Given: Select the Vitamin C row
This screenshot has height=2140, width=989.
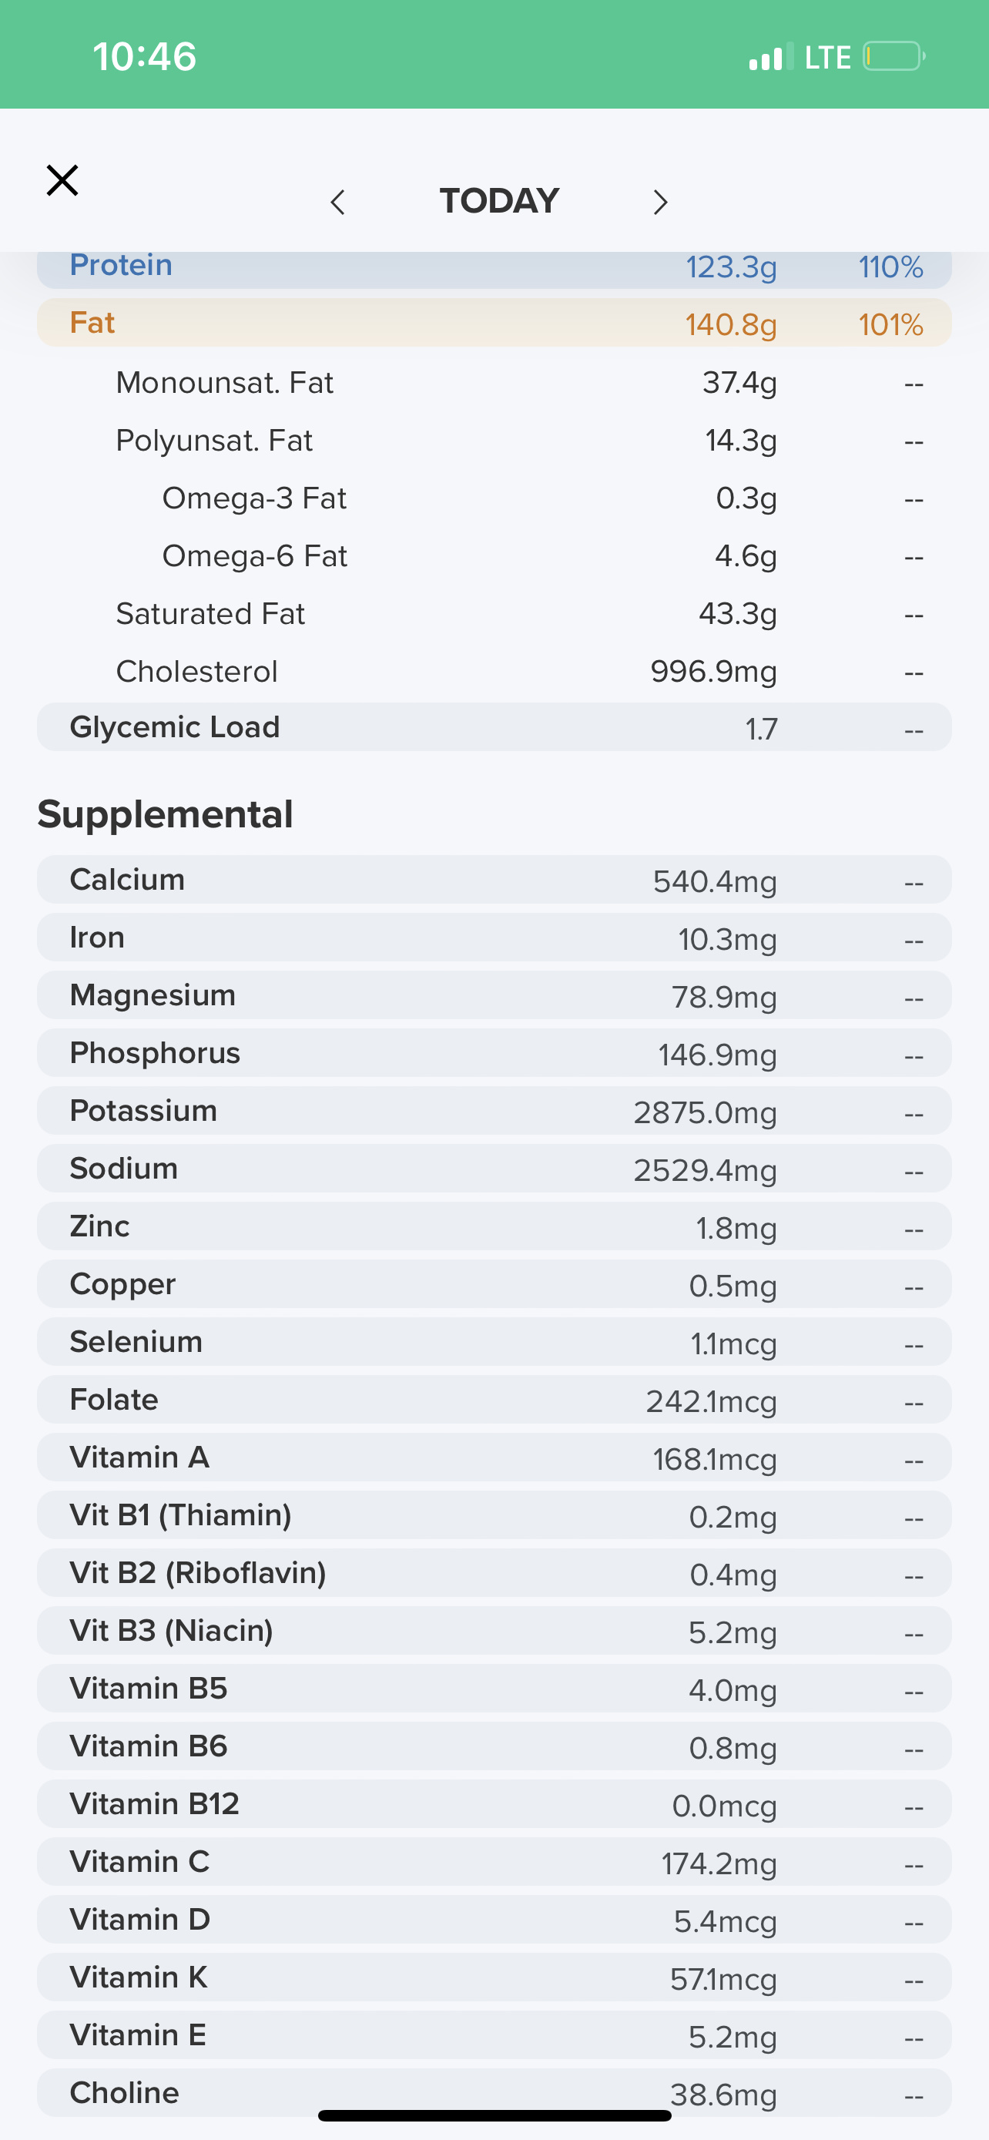Looking at the screenshot, I should [494, 1862].
